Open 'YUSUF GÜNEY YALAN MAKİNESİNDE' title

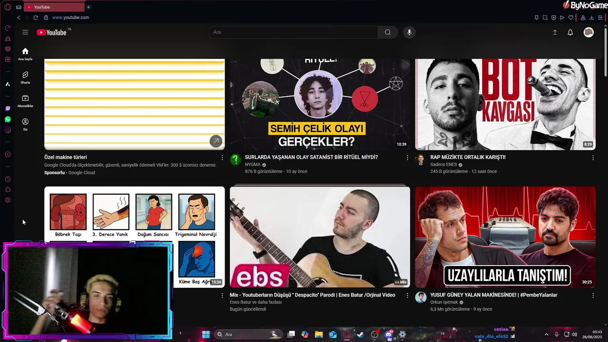point(494,295)
